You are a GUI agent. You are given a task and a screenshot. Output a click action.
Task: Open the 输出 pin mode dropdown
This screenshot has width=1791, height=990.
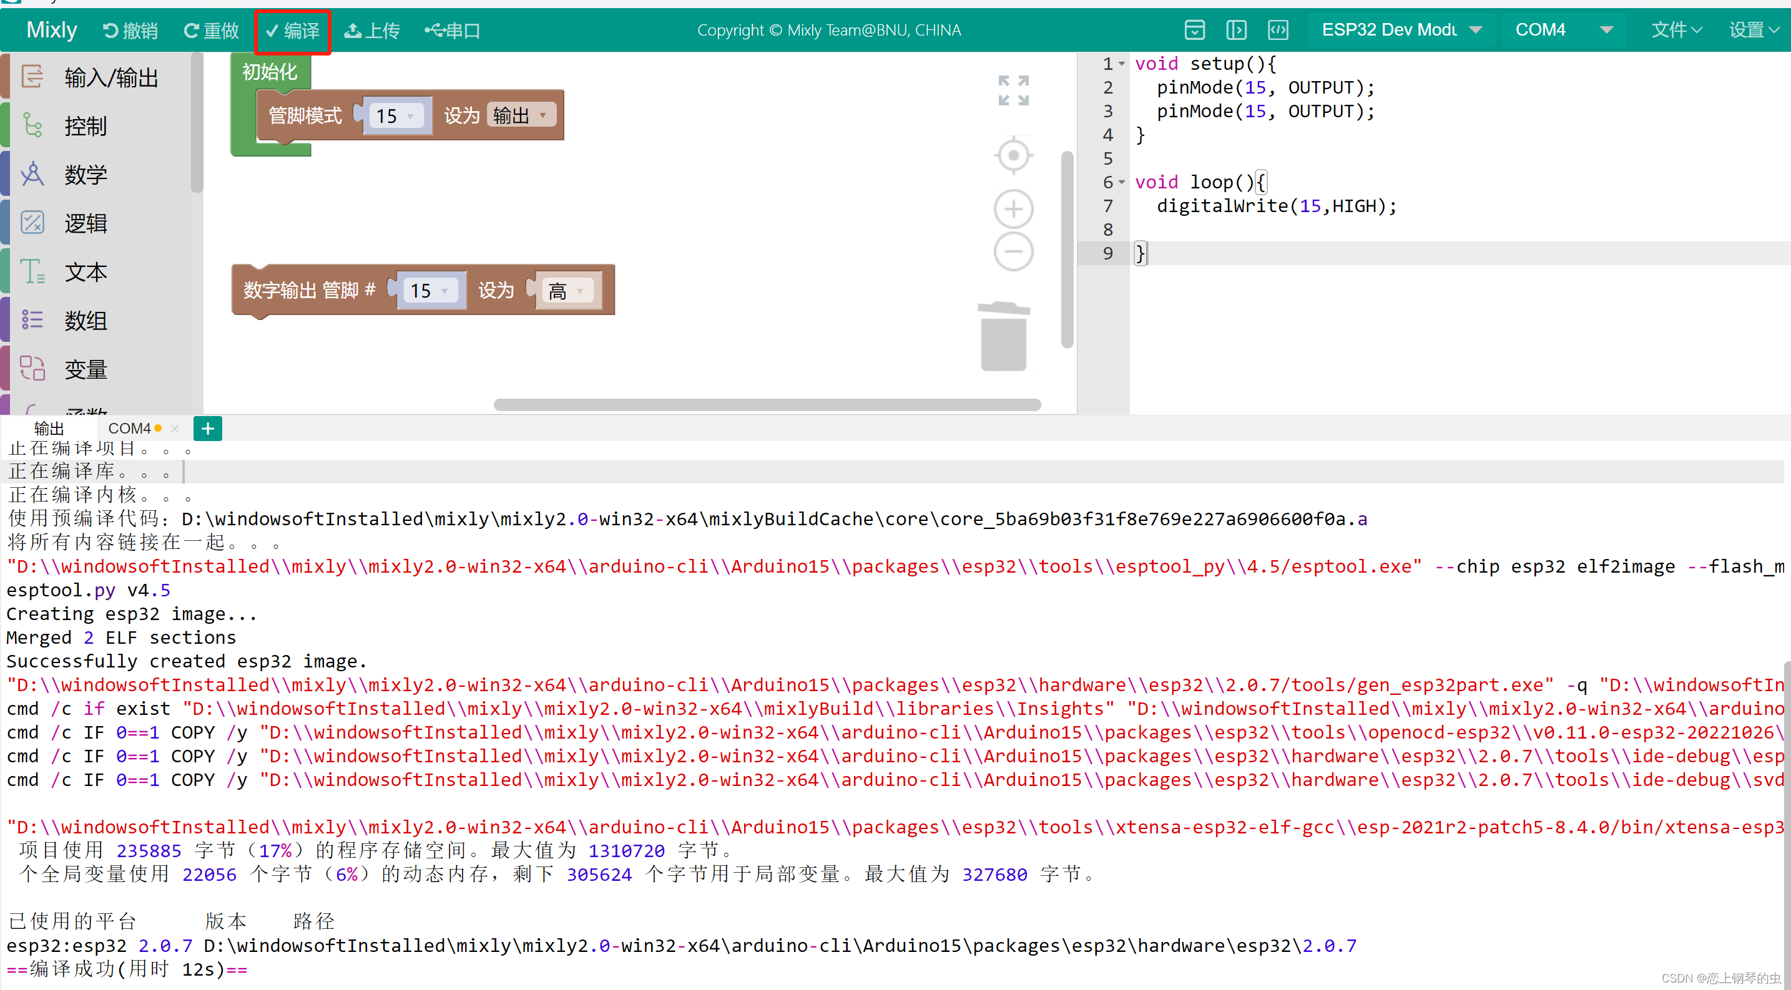[521, 115]
